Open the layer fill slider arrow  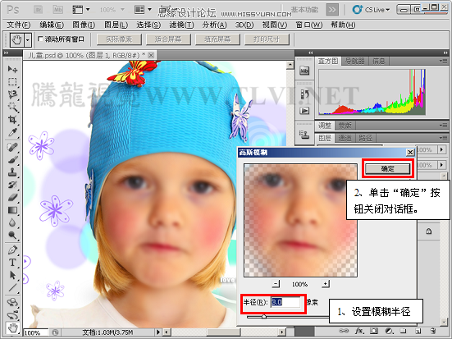[x=441, y=165]
